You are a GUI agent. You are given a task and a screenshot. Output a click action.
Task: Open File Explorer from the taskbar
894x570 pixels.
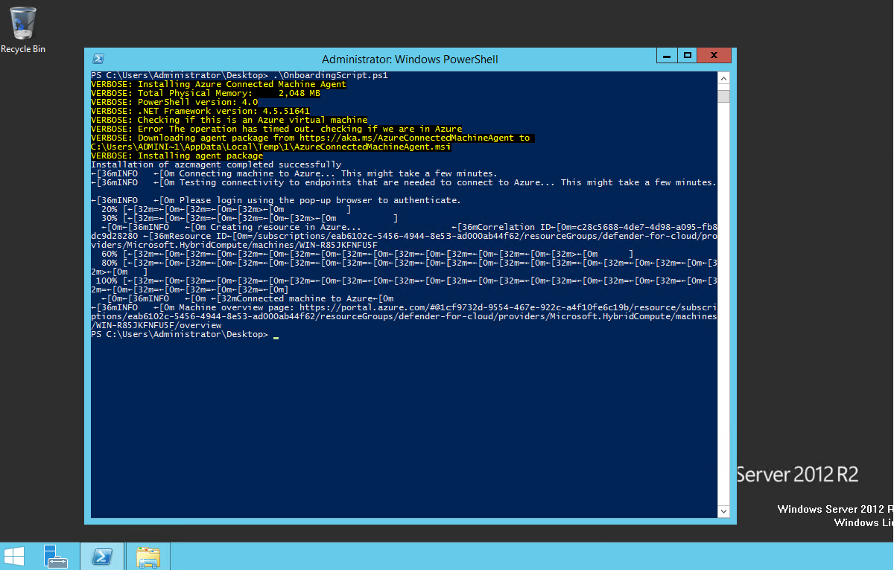pos(149,556)
